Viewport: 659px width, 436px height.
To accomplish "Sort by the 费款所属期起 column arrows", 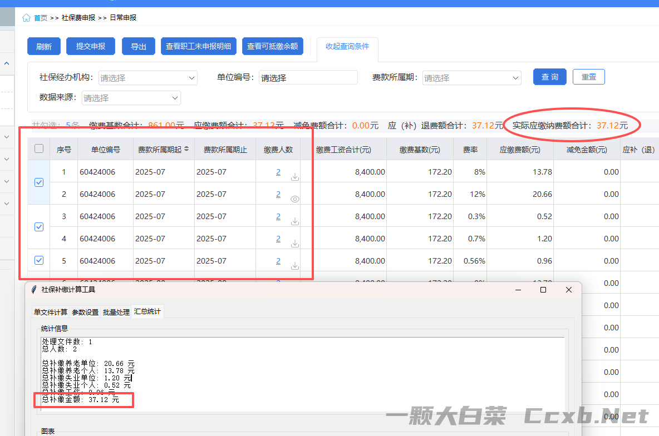I will tap(186, 149).
